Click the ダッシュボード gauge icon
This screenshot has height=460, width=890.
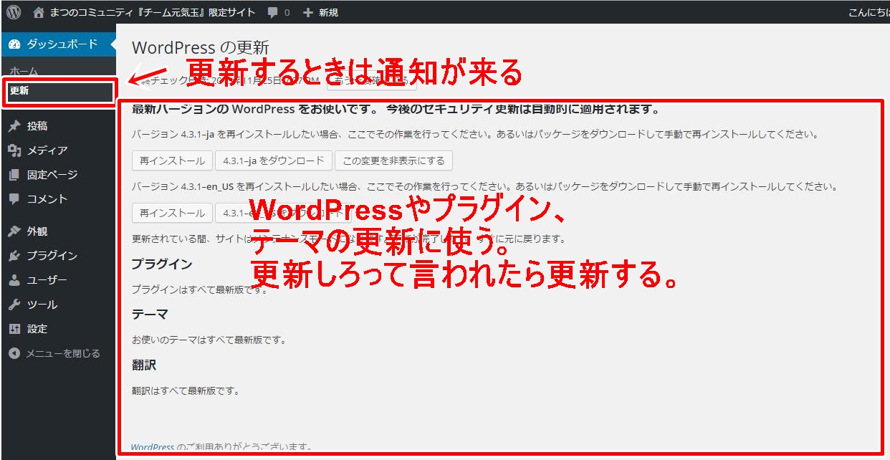point(14,44)
